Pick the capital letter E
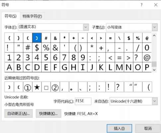The height and width of the screenshot is (133, 161). click(46, 67)
